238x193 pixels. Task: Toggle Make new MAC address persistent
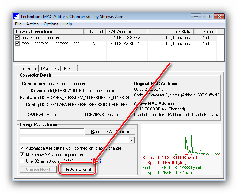point(22,154)
